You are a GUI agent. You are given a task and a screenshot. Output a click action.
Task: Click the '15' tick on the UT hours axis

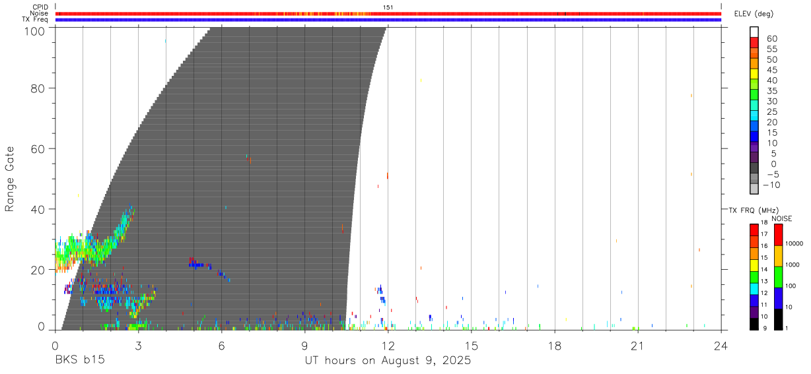(472, 345)
